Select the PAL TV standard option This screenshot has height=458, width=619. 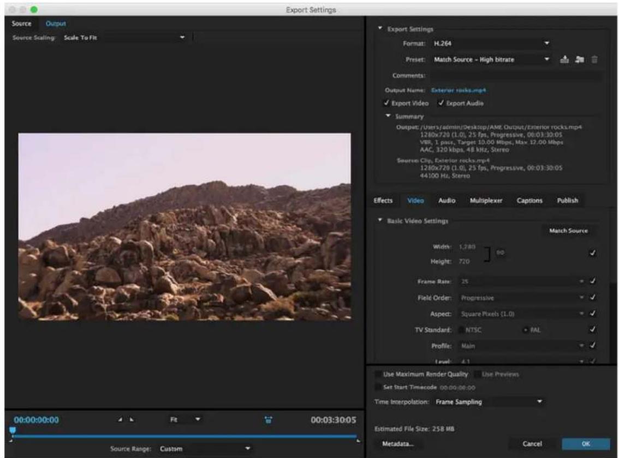click(526, 330)
